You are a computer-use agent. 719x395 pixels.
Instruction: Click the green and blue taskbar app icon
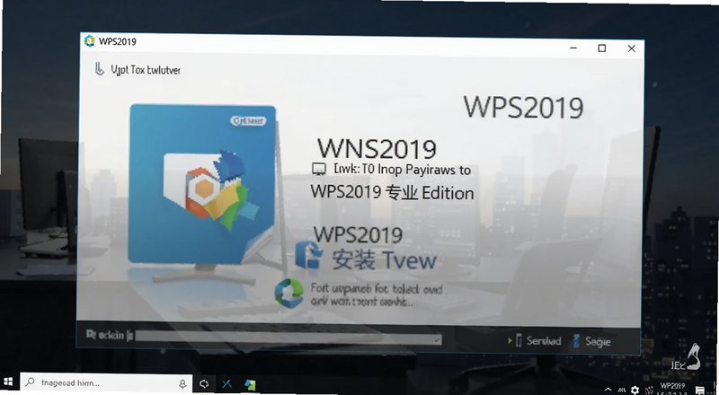coord(250,384)
